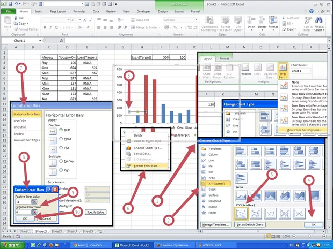
Task: Switch to the Developer ribbon tab
Action: tap(143, 11)
